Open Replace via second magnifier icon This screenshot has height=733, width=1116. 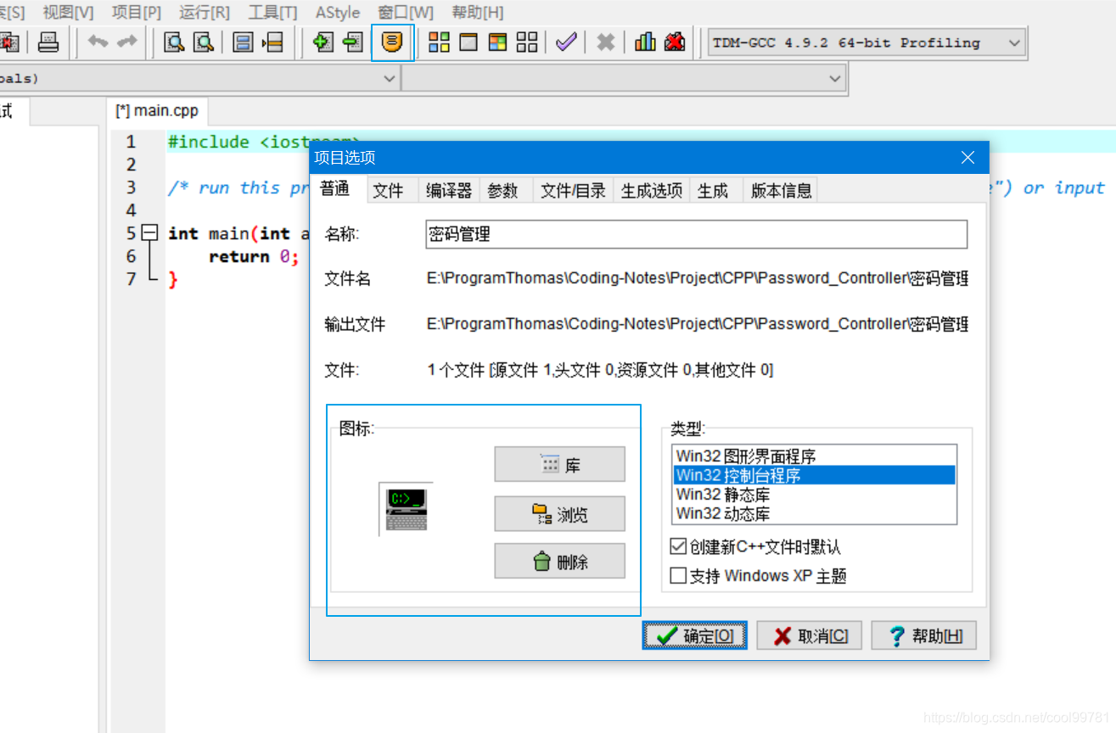[x=204, y=42]
